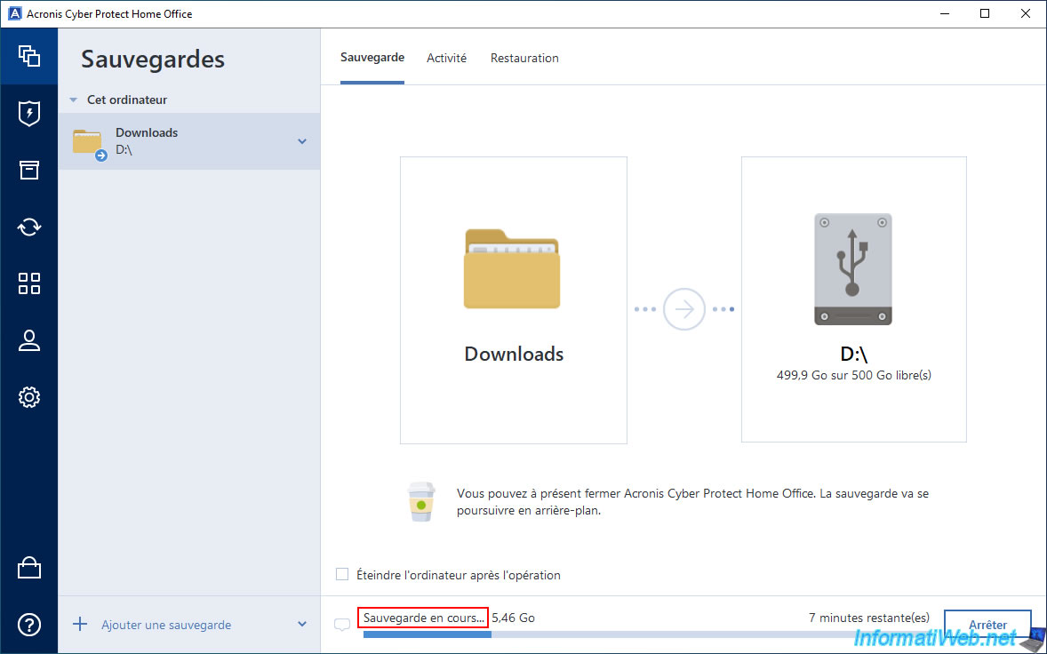Switch to the Sauvegarde tab
Viewport: 1047px width, 654px height.
[x=372, y=58]
